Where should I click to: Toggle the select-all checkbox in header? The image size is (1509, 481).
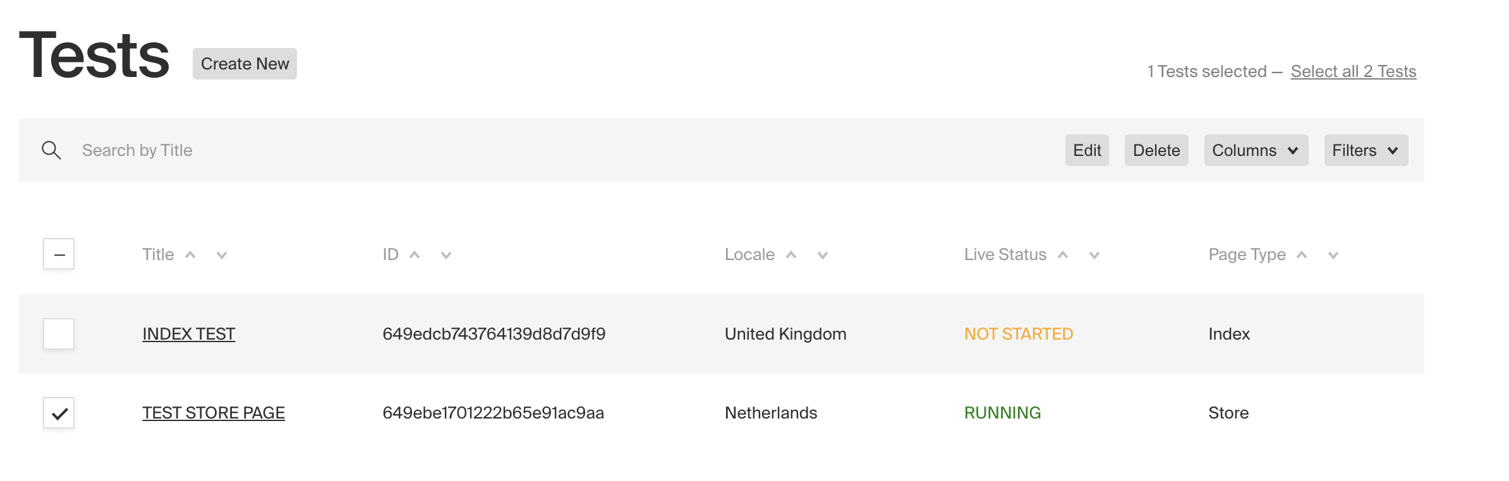58,253
